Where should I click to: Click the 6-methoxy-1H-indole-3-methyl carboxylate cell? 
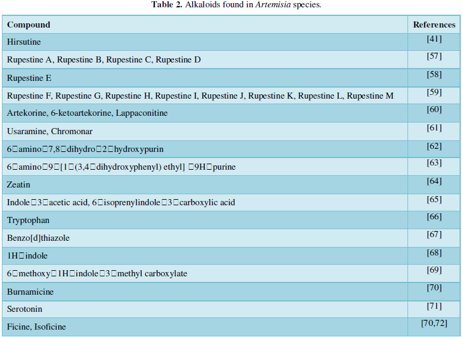coord(97,273)
